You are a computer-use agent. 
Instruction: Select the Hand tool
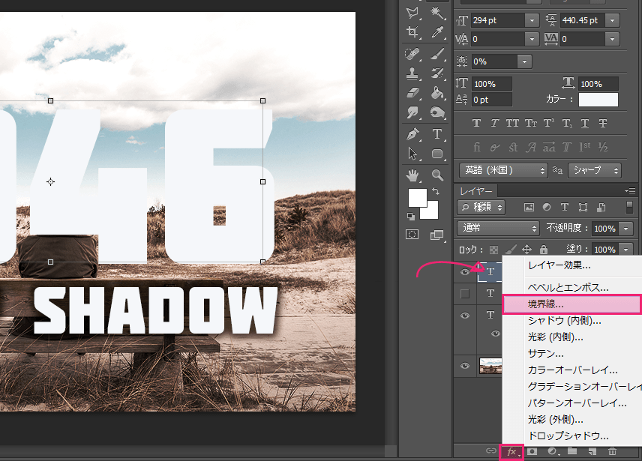coord(413,174)
